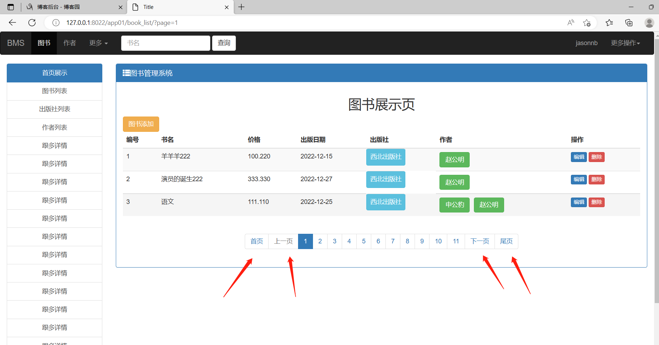Go to 首页 in pagination
659x345 pixels.
click(x=256, y=241)
